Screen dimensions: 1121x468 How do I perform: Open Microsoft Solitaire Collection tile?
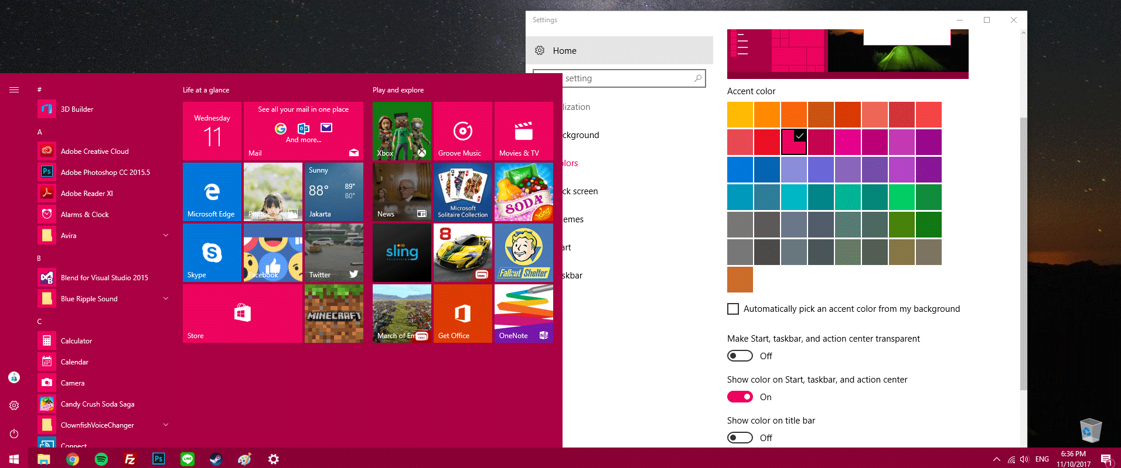click(463, 192)
